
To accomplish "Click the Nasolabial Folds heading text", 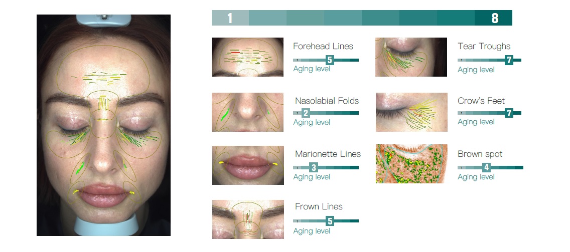I will [327, 101].
